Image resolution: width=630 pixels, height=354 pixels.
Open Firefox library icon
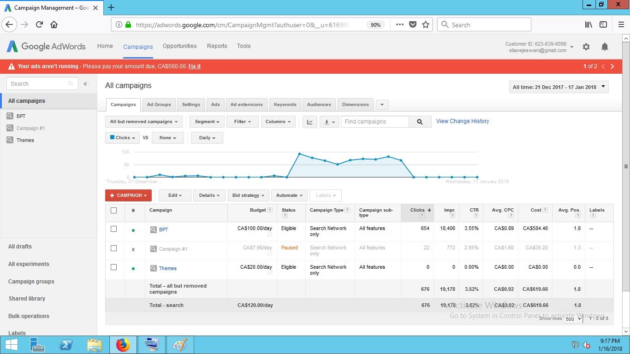point(588,25)
